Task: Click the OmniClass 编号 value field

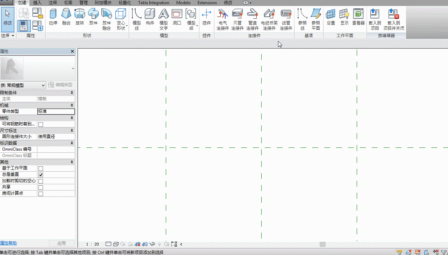Action: tap(56, 149)
